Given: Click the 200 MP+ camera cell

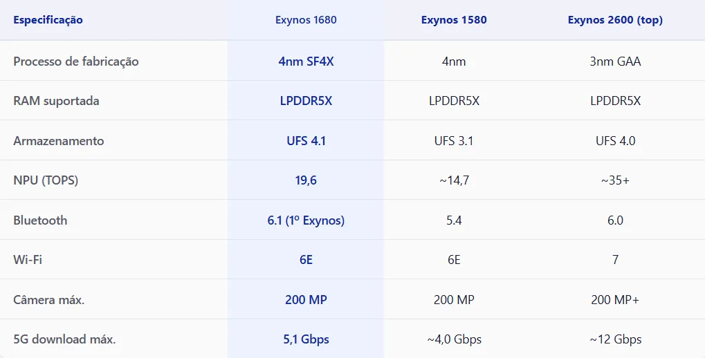Looking at the screenshot, I should pyautogui.click(x=615, y=300).
